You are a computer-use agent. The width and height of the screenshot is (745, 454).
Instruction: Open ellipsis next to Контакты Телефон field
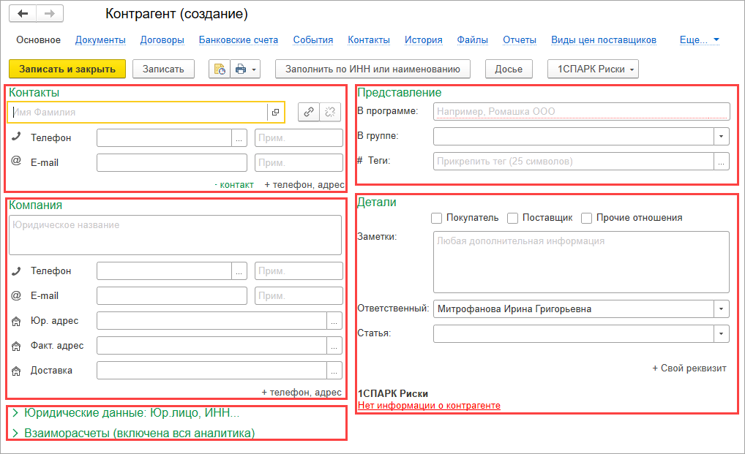pos(239,138)
